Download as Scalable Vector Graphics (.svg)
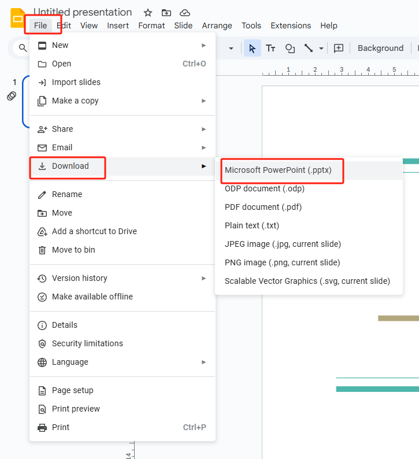This screenshot has width=419, height=459. click(309, 281)
